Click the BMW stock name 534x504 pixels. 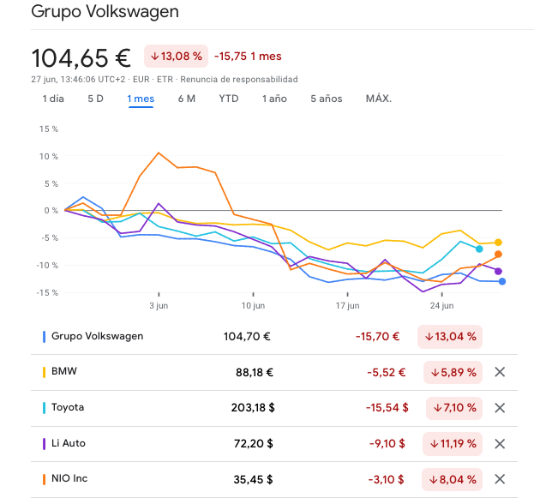(63, 372)
